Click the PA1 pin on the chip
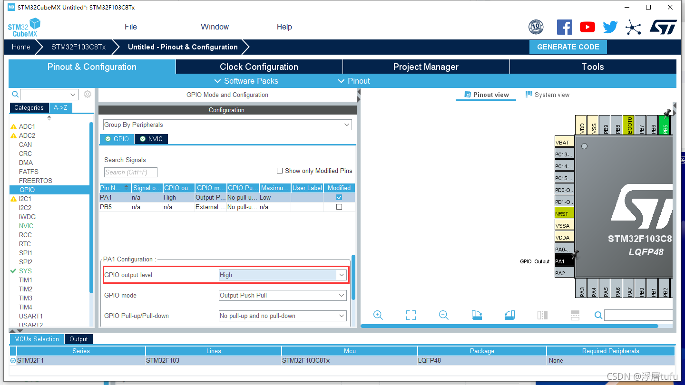Image resolution: width=685 pixels, height=385 pixels. coord(565,261)
